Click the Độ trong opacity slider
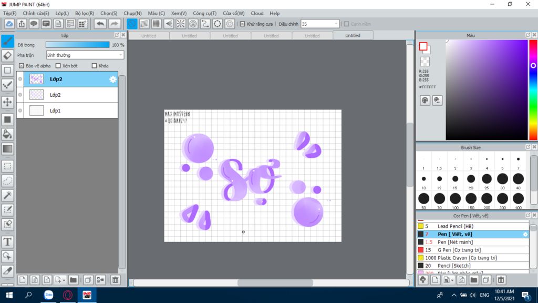Screen dimensions: 538x303 78,45
